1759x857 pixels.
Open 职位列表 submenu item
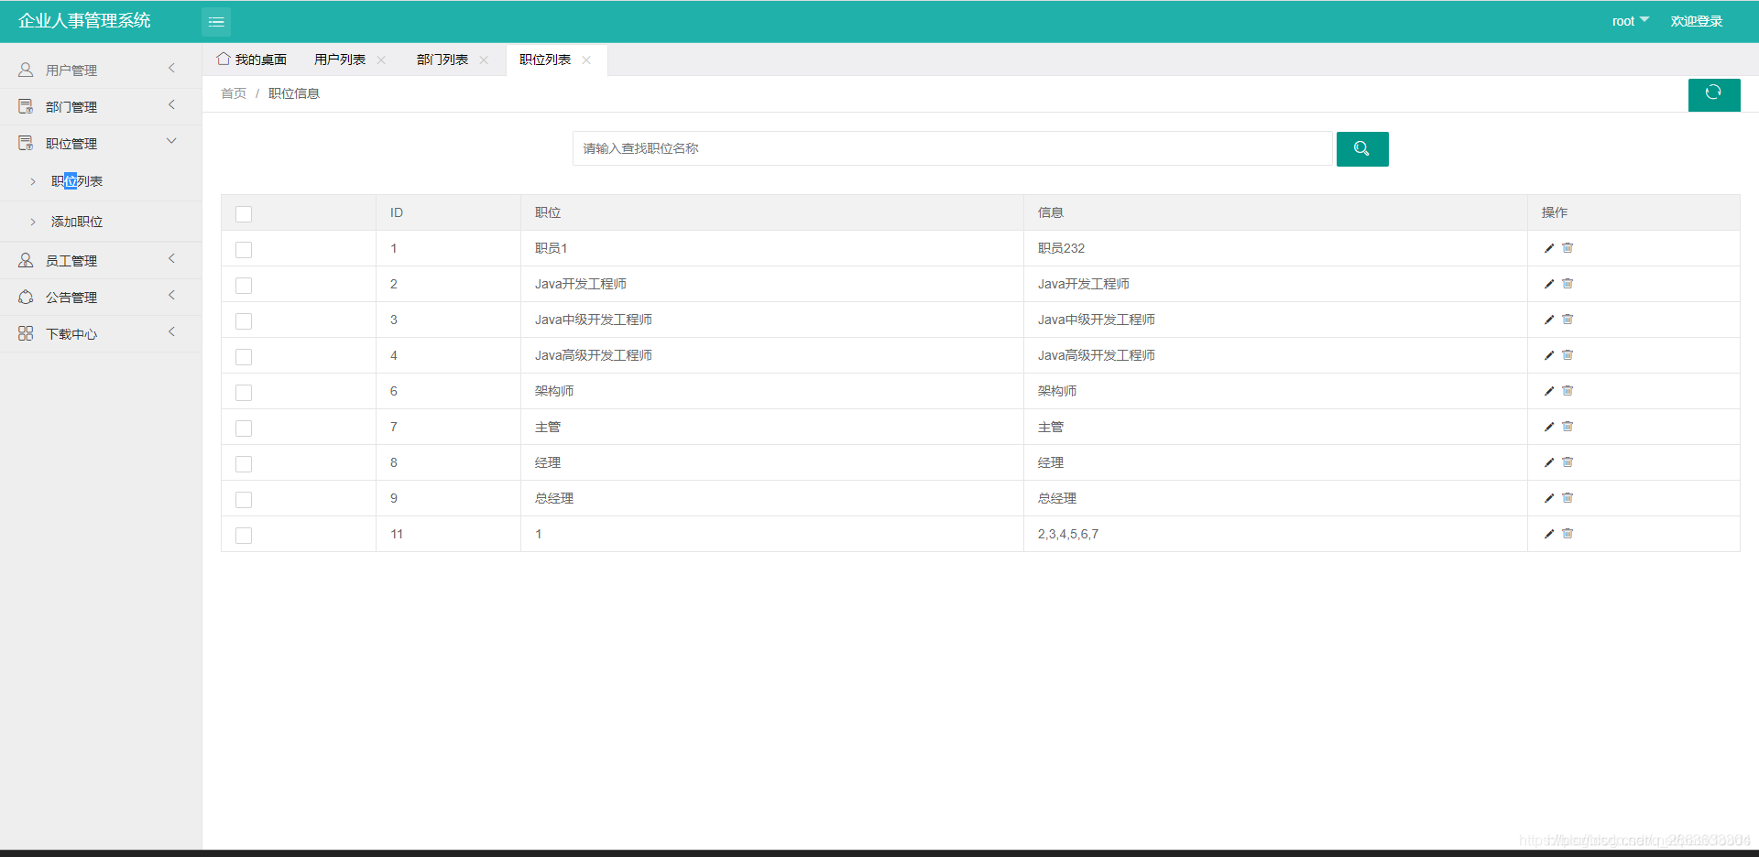(x=77, y=181)
